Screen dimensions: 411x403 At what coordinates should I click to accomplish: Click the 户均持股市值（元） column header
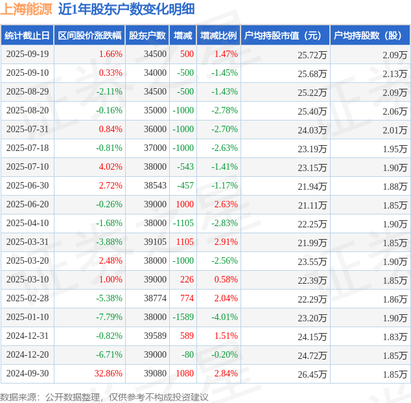click(285, 36)
